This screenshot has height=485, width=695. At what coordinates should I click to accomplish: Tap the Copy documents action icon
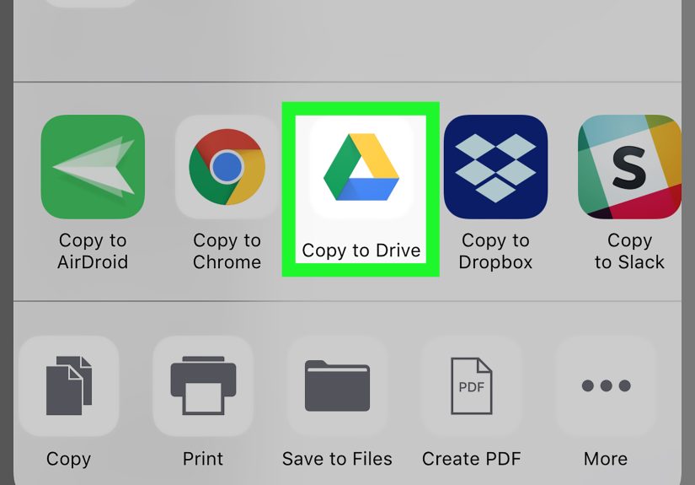click(x=69, y=385)
